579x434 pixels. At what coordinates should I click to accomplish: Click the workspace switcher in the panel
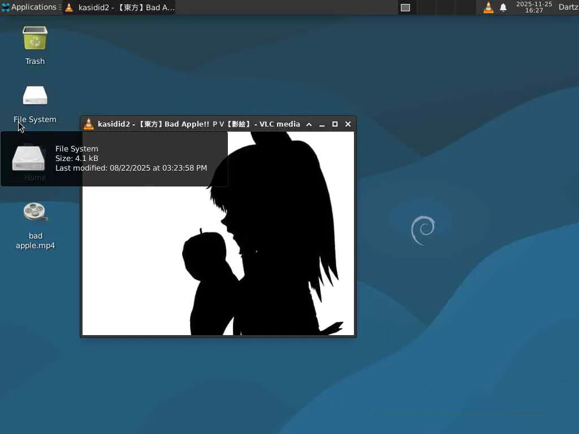(437, 7)
